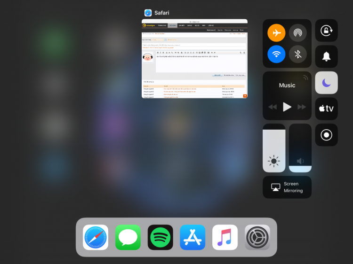Open Screen Mirroring

pyautogui.click(x=287, y=187)
